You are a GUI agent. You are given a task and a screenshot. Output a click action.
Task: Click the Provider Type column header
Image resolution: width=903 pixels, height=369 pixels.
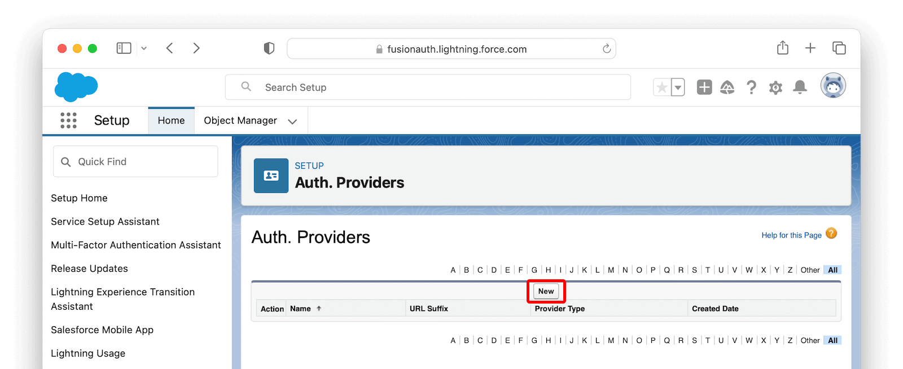(560, 309)
